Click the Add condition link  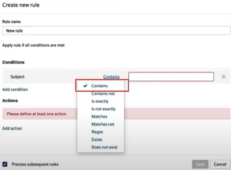[x=15, y=90]
